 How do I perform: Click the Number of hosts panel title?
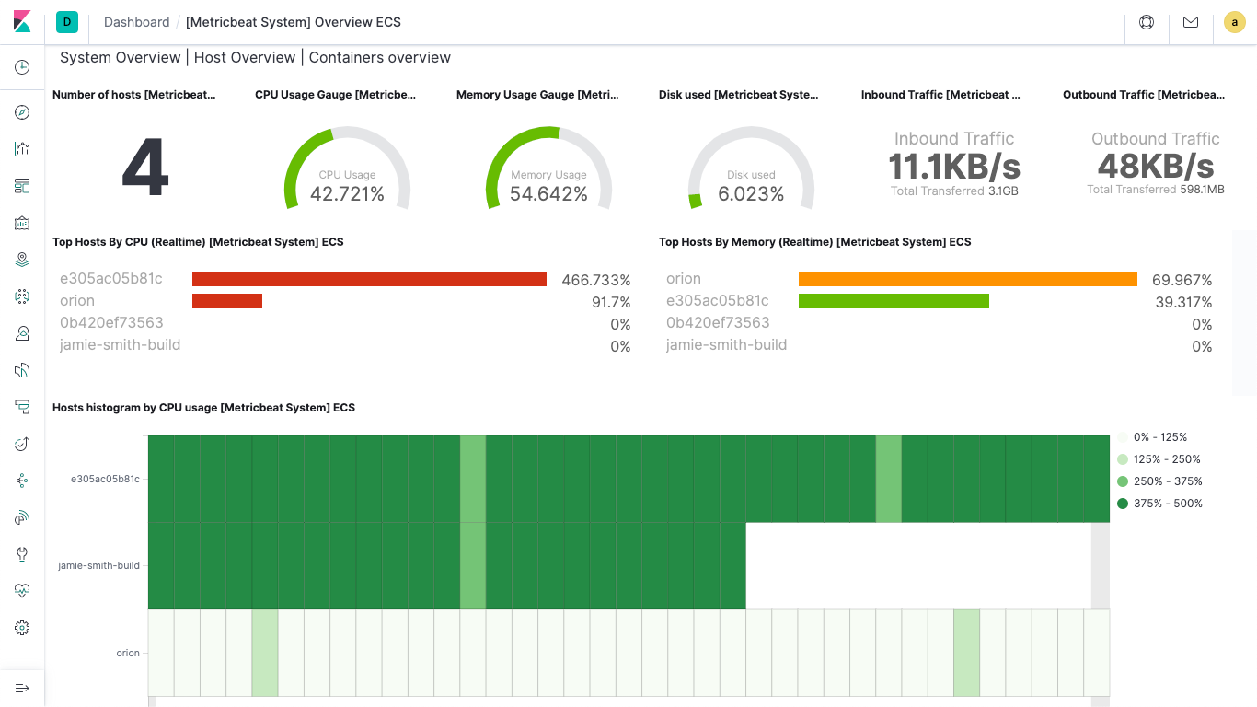click(x=133, y=95)
